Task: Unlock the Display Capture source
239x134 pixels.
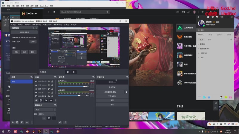Action: 52,96
